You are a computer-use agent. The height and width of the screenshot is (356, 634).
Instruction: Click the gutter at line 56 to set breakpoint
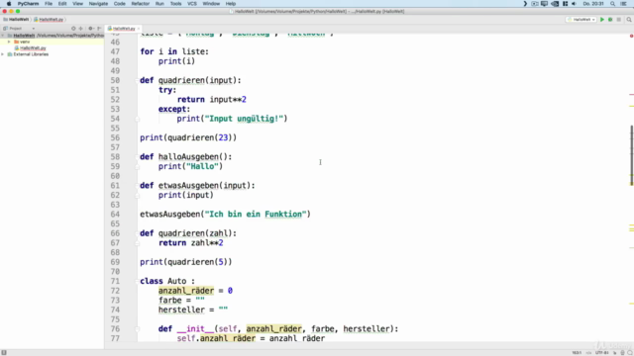click(130, 137)
